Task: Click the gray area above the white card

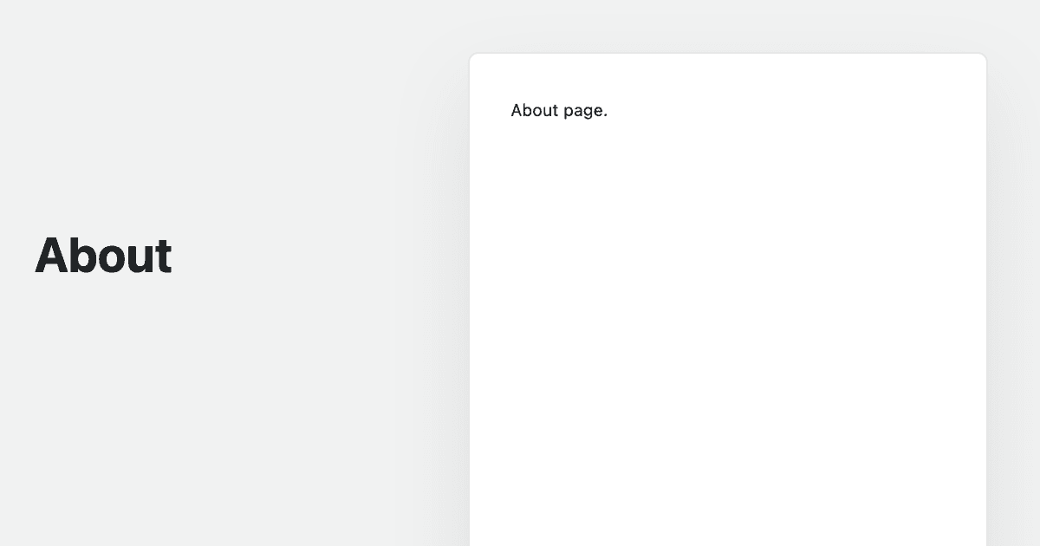Action: (x=728, y=26)
